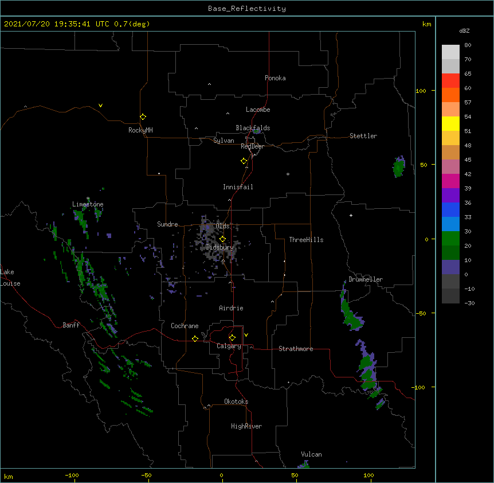Screen dimensions: 494x483
Task: Click the white plus marker north of Drumheller
Action: 351,215
